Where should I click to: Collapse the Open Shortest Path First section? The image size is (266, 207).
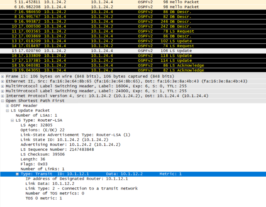click(3, 101)
